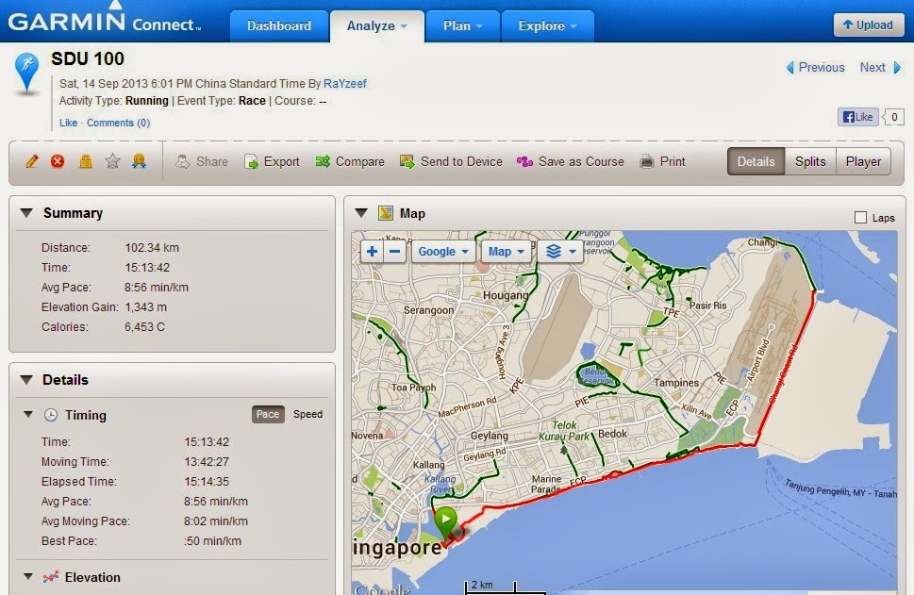Click the Compare icon
The width and height of the screenshot is (914, 595).
click(x=323, y=161)
